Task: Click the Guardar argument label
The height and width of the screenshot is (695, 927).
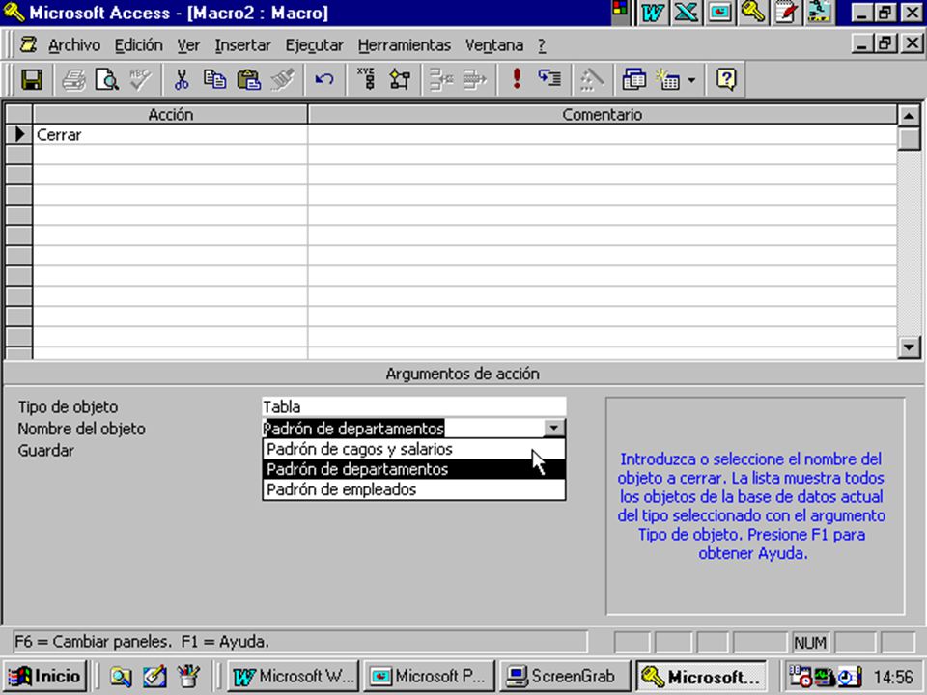Action: pyautogui.click(x=46, y=451)
